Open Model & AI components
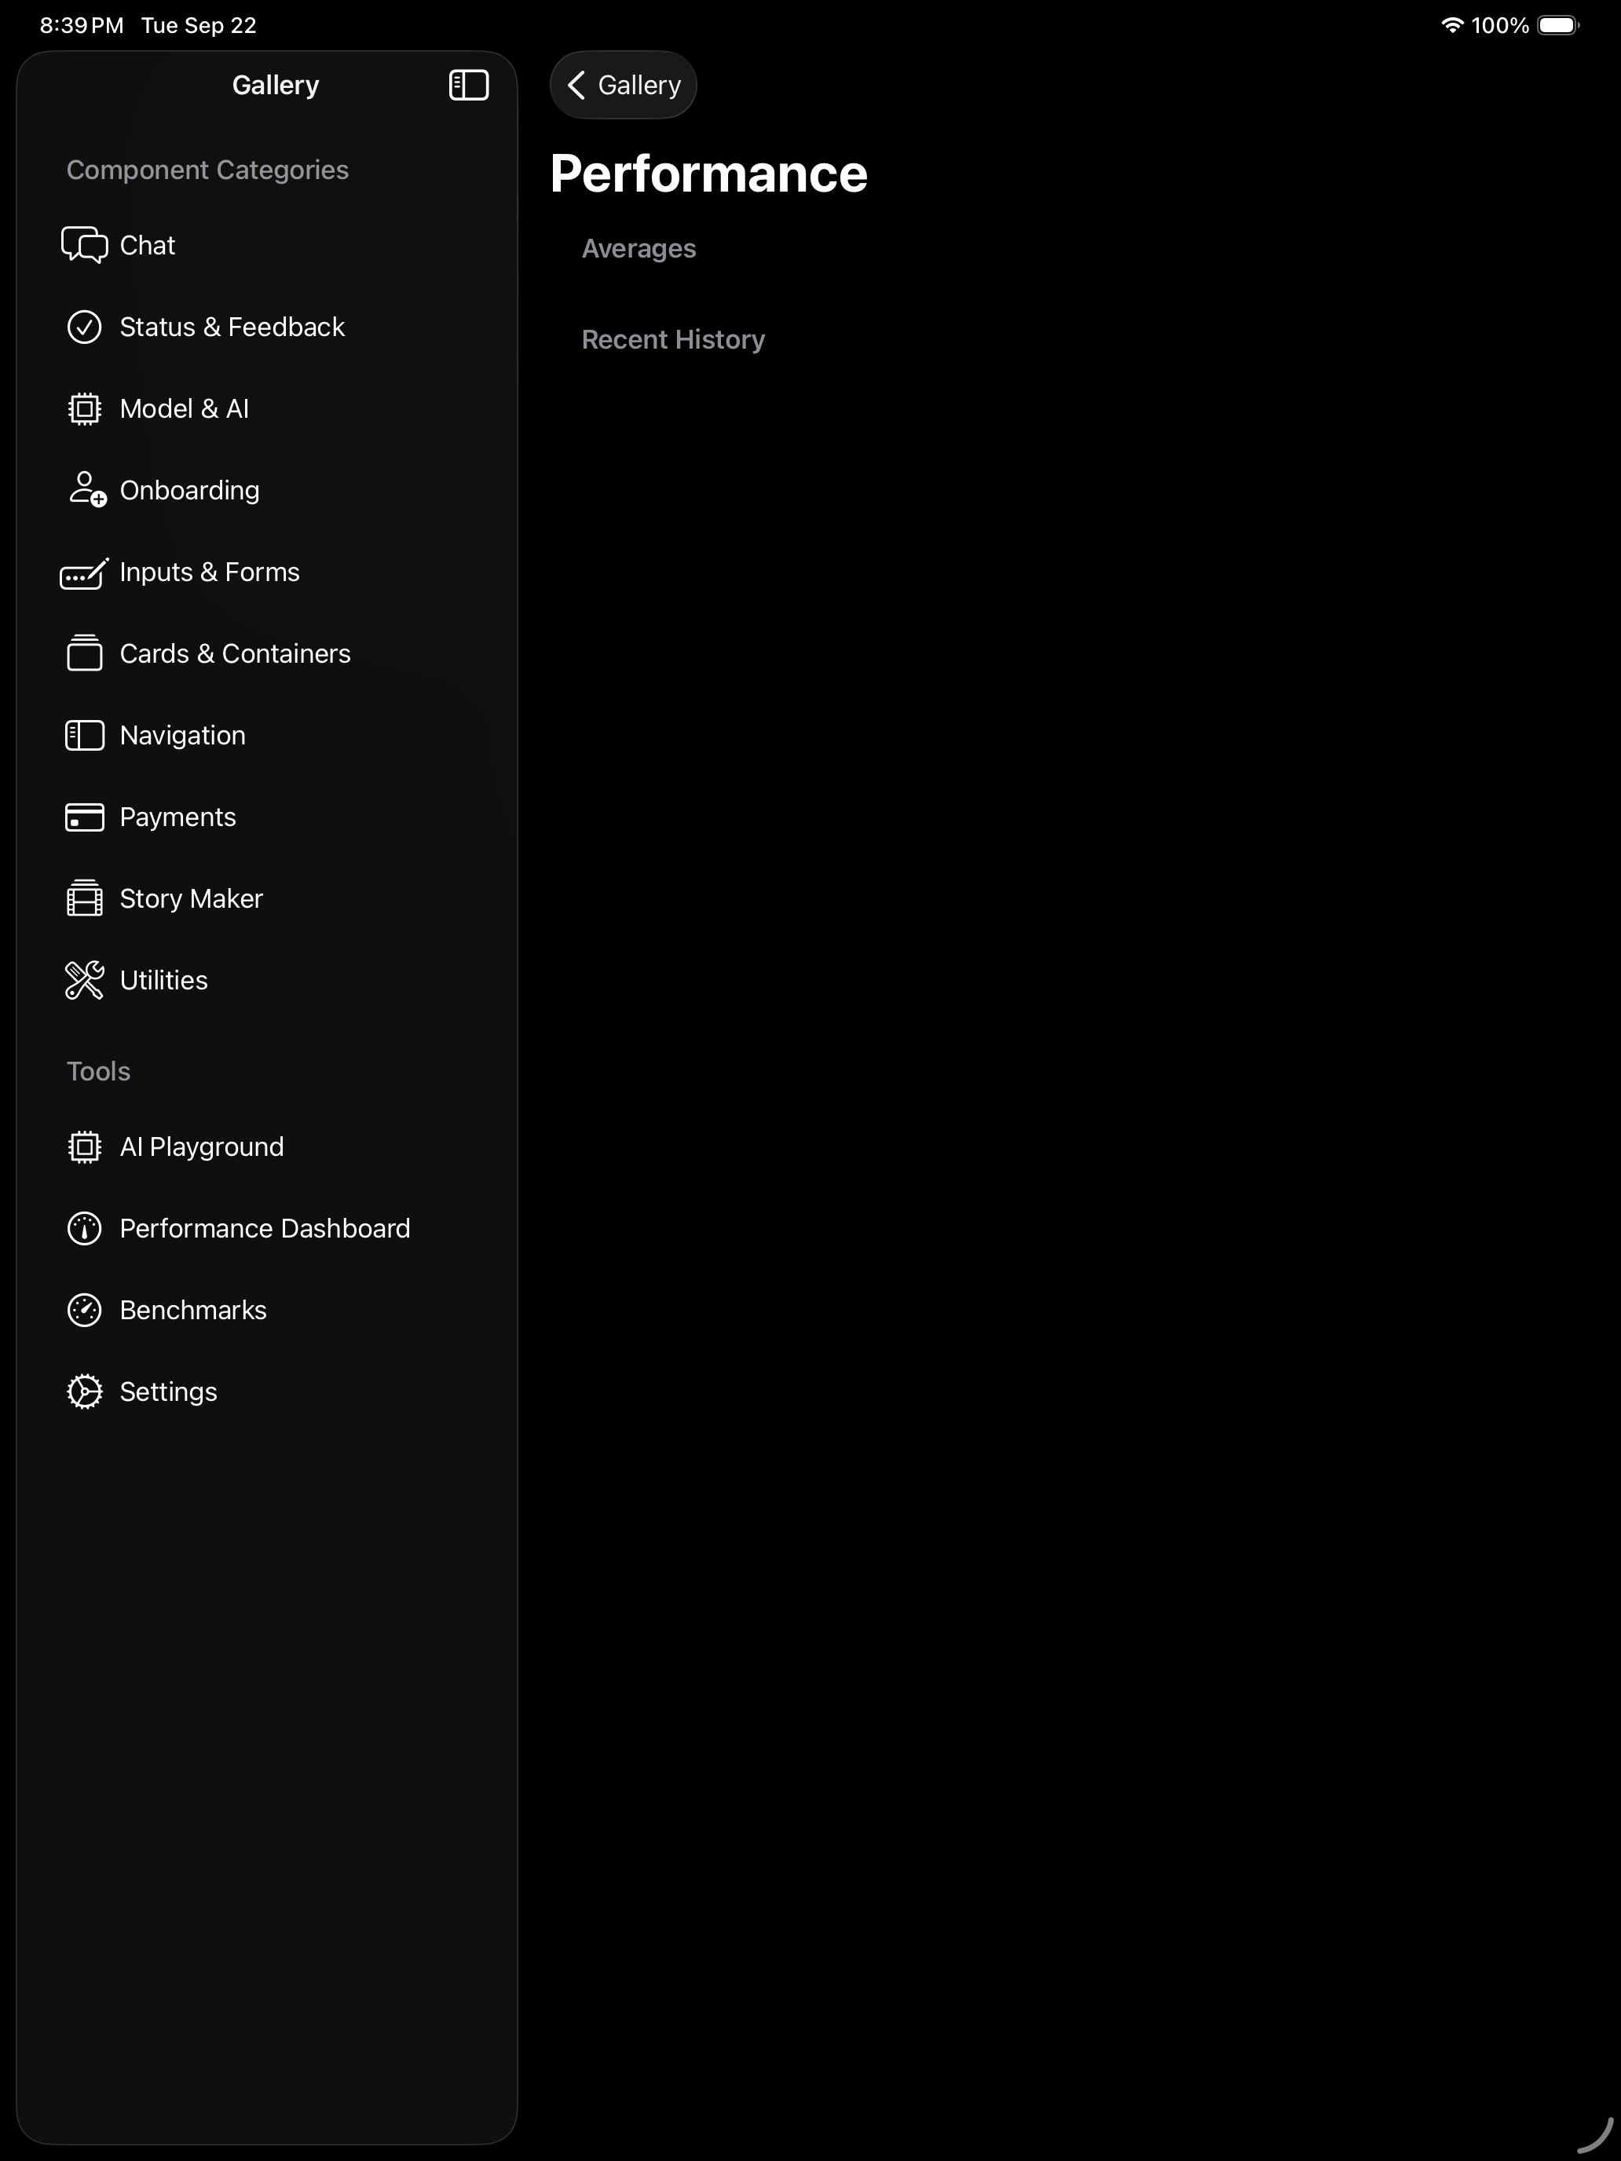This screenshot has height=2161, width=1621. 184,408
